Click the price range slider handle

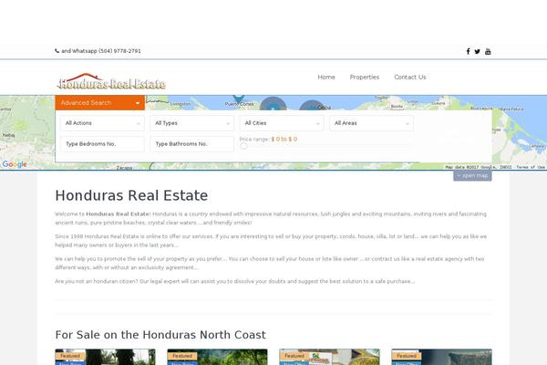coord(243,146)
